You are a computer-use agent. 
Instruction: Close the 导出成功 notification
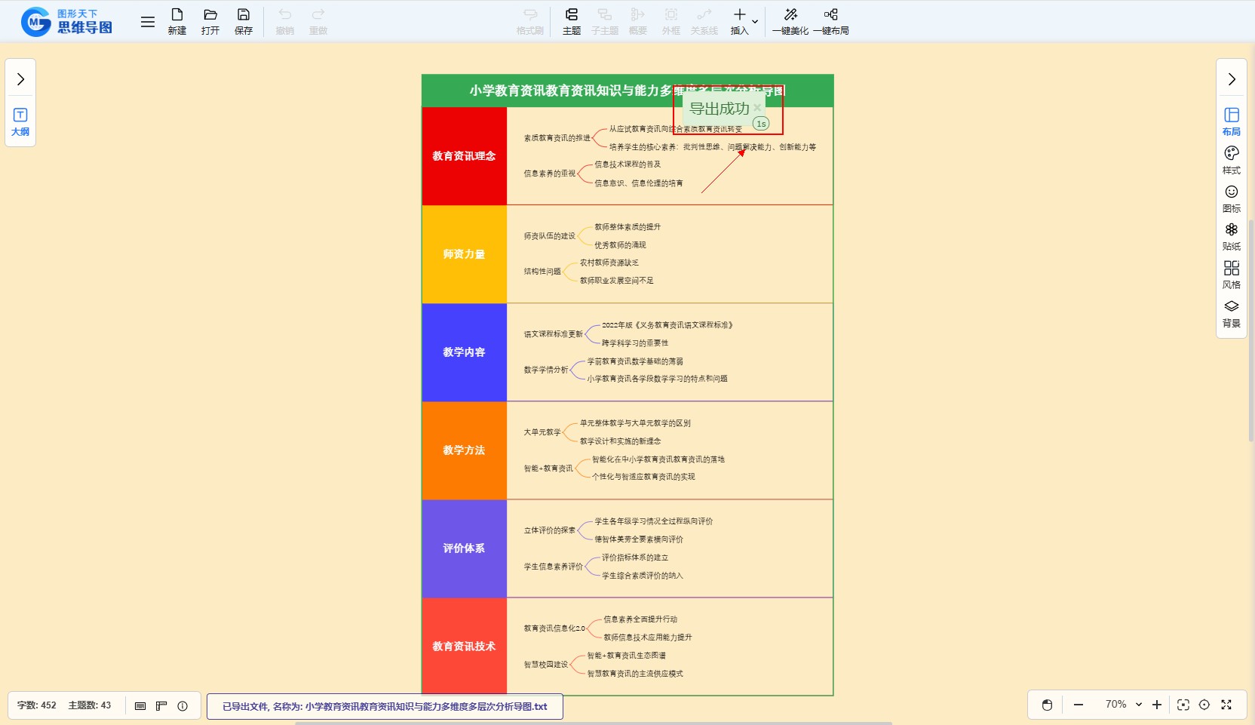(757, 108)
